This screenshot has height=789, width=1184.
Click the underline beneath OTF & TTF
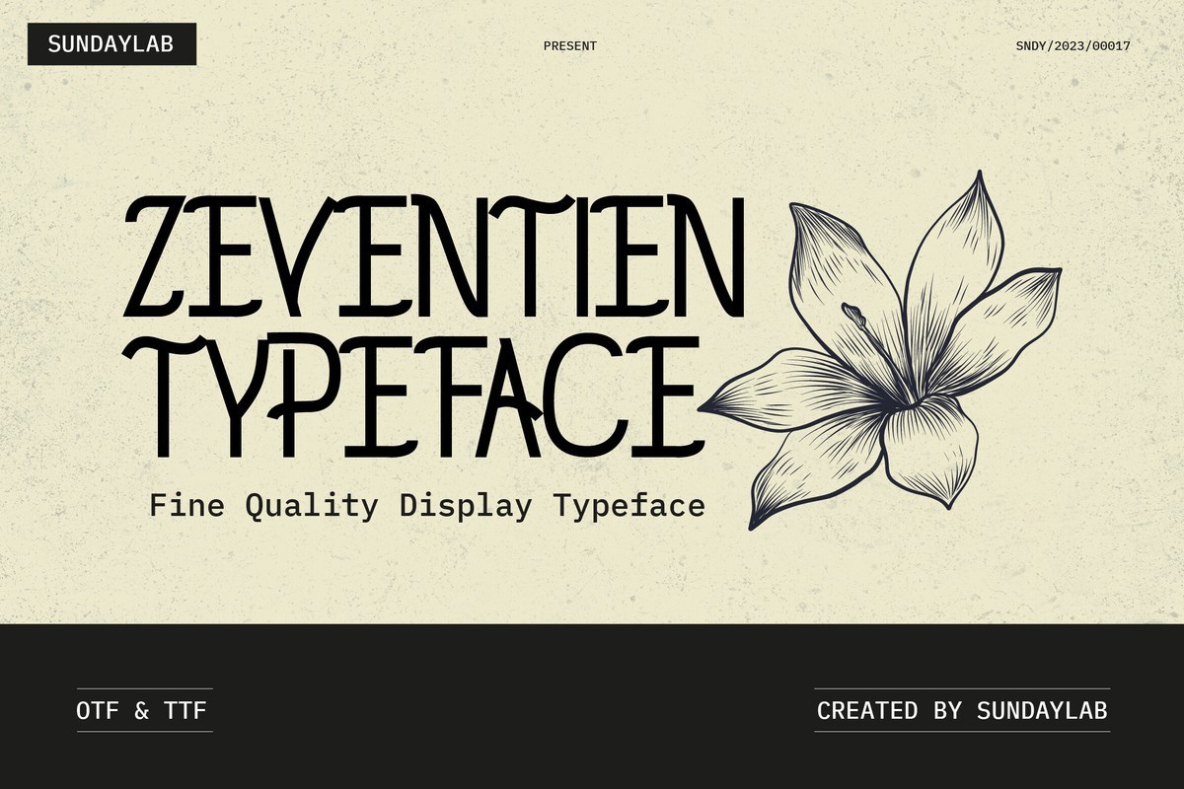point(144,732)
